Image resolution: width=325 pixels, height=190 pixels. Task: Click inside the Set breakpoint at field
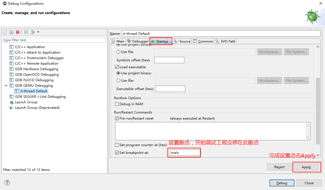[x=184, y=152]
